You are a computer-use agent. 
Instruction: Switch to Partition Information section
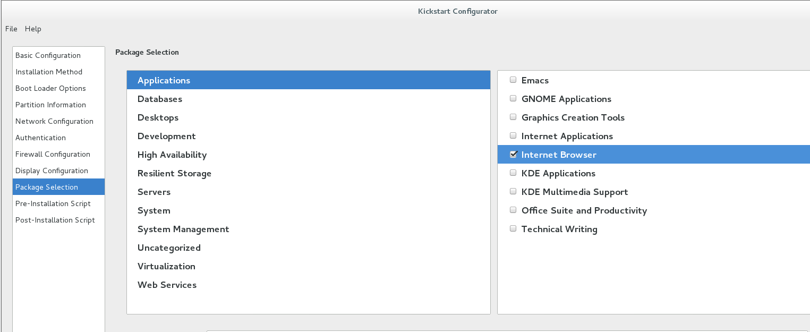tap(50, 105)
